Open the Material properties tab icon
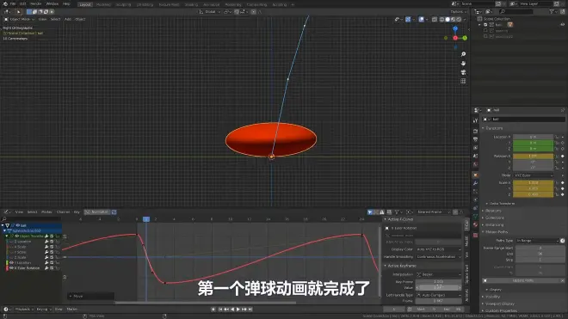 pyautogui.click(x=475, y=225)
